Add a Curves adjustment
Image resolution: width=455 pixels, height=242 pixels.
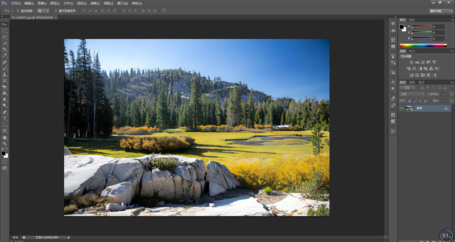(423, 62)
